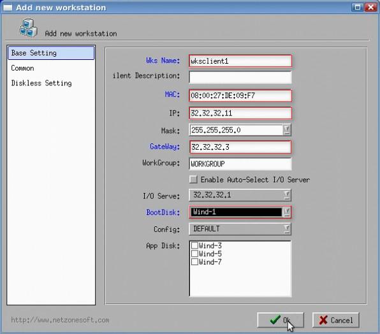Image resolution: width=380 pixels, height=334 pixels.
Task: Confirm with the Ok button
Action: pos(280,320)
